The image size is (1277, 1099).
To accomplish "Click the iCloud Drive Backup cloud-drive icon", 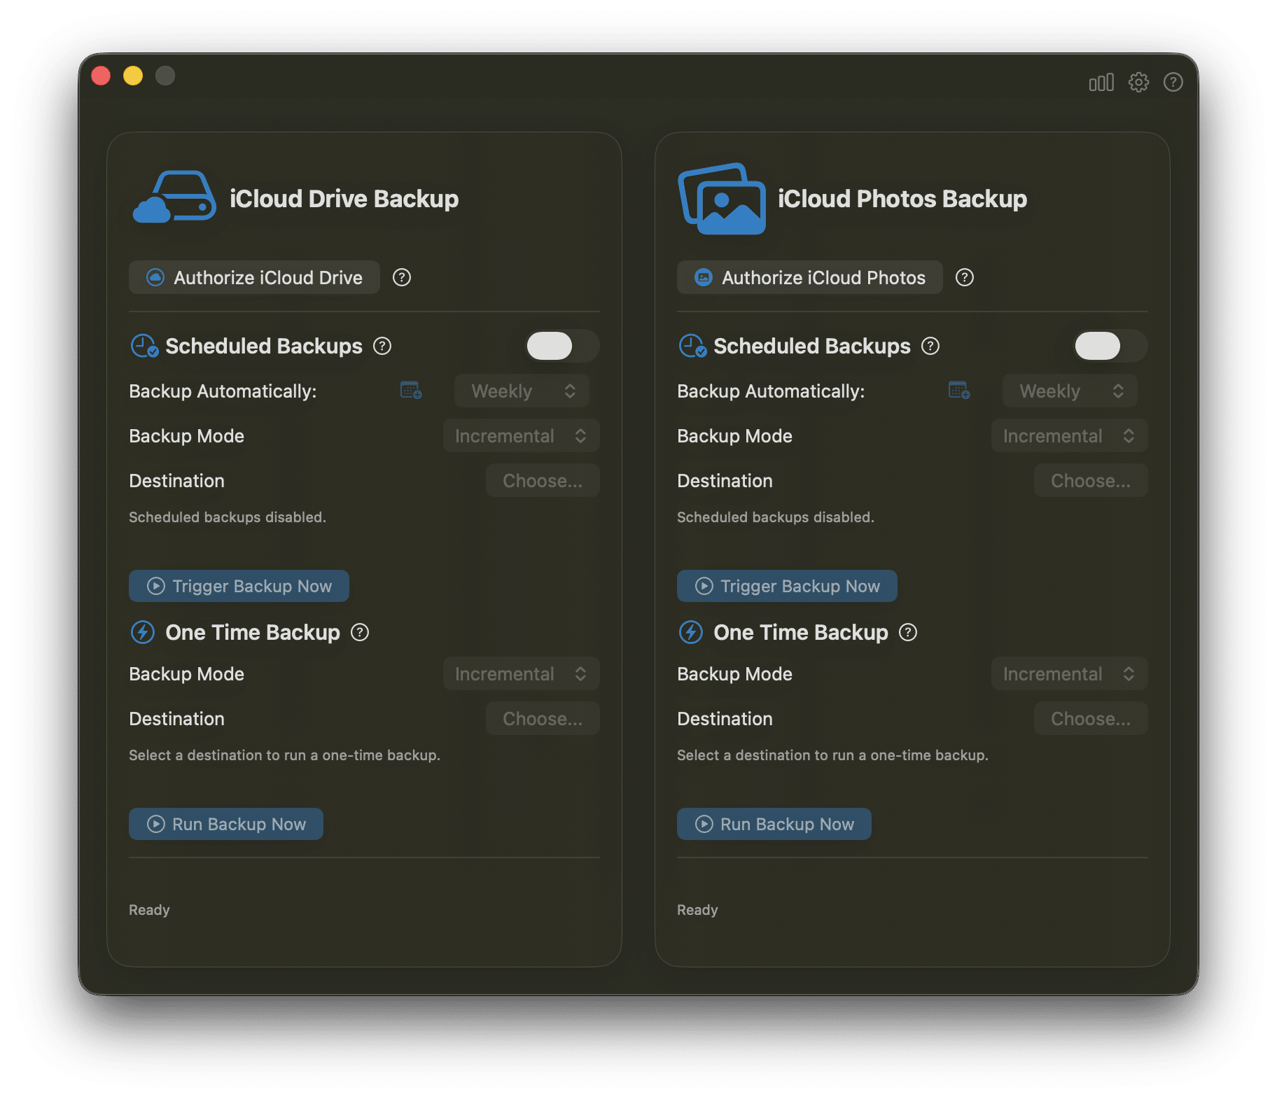I will [174, 197].
